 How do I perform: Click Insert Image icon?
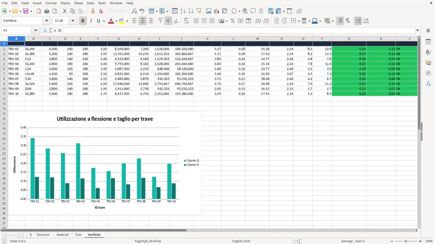209,11
